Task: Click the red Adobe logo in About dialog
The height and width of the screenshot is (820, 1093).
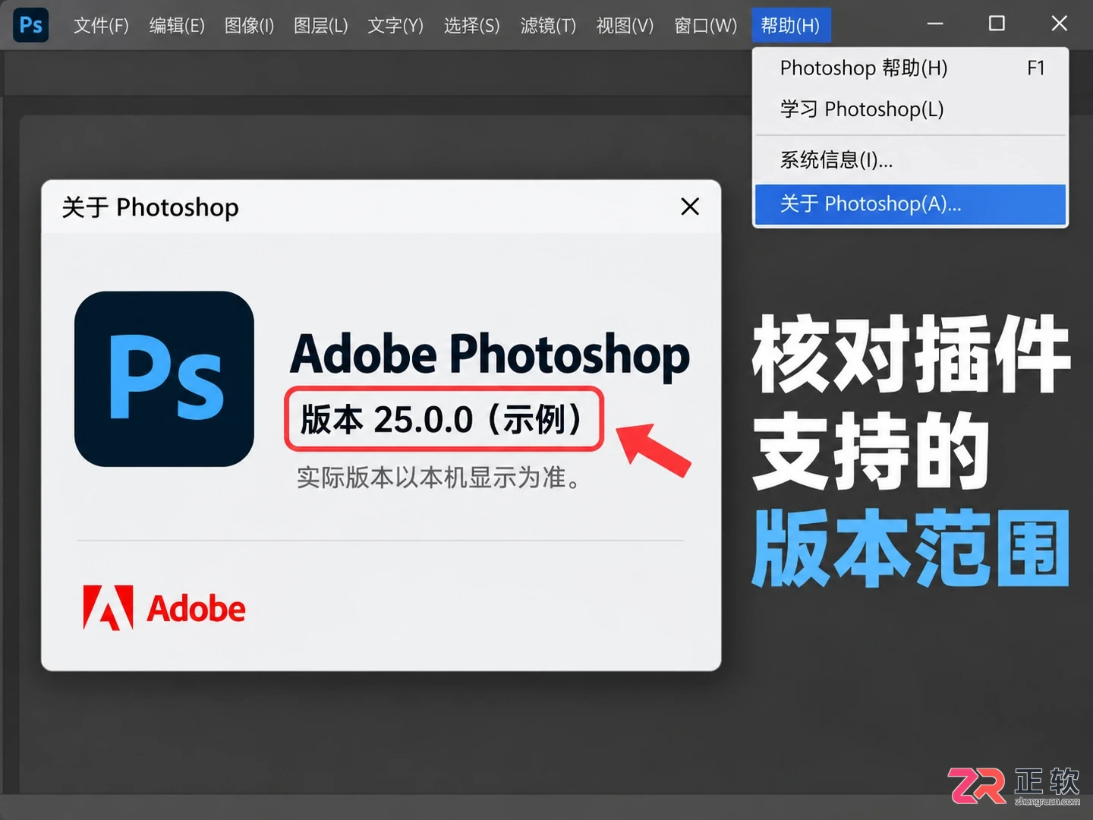Action: (164, 608)
